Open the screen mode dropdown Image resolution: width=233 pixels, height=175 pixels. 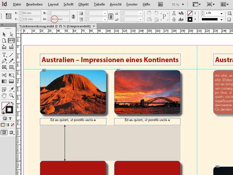(211, 4)
